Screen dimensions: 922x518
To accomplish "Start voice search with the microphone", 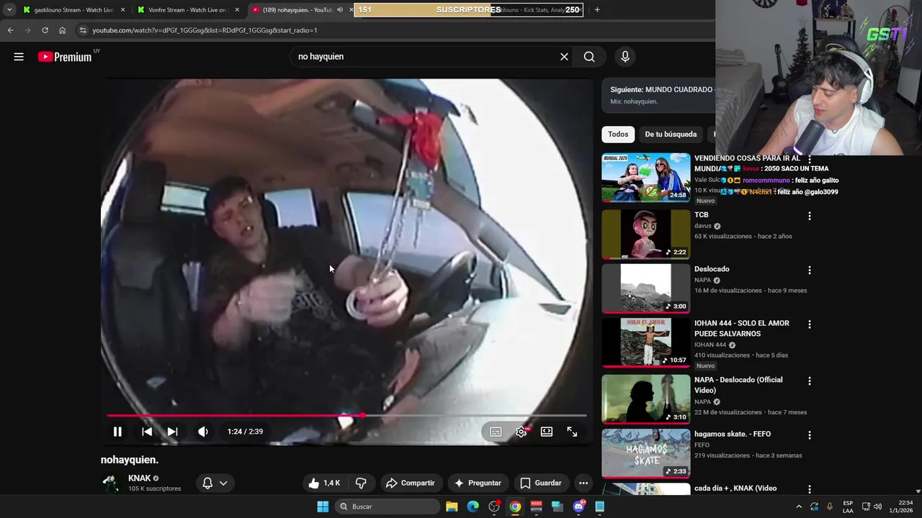I will 625,57.
